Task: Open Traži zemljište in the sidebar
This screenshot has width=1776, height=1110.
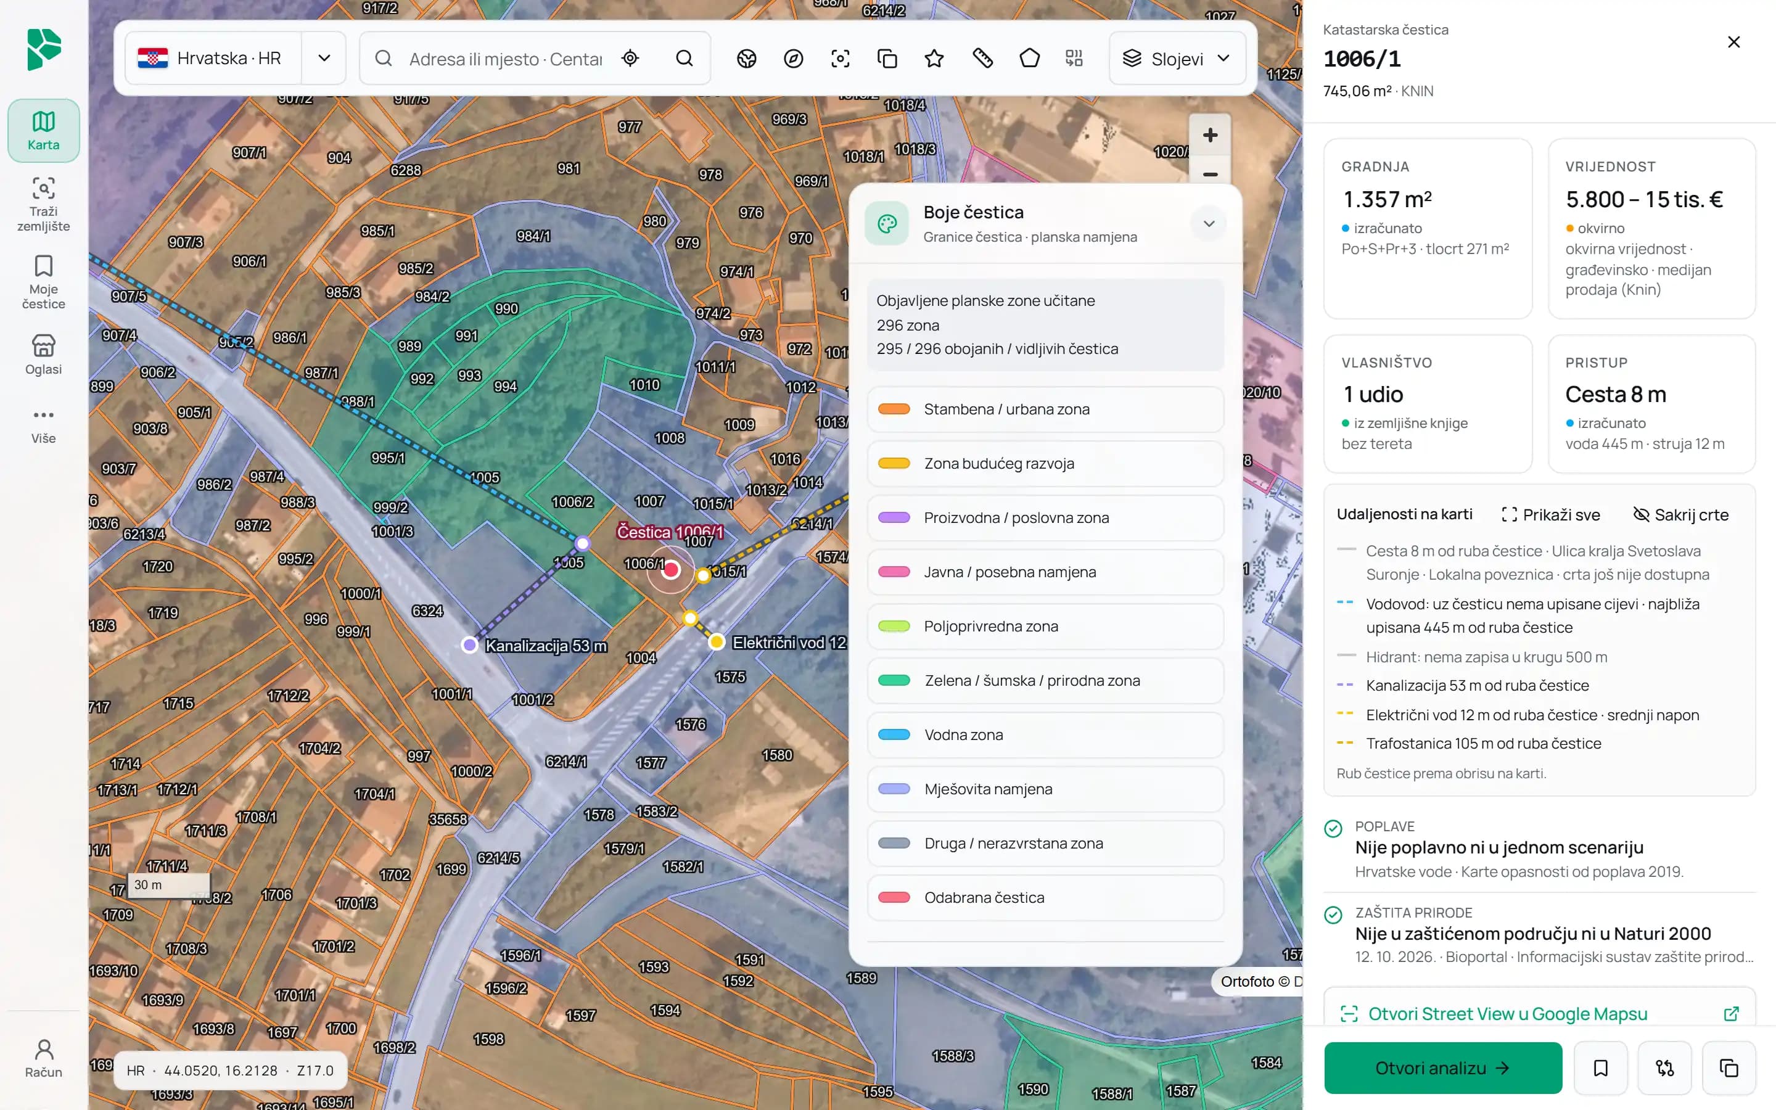Action: point(43,203)
